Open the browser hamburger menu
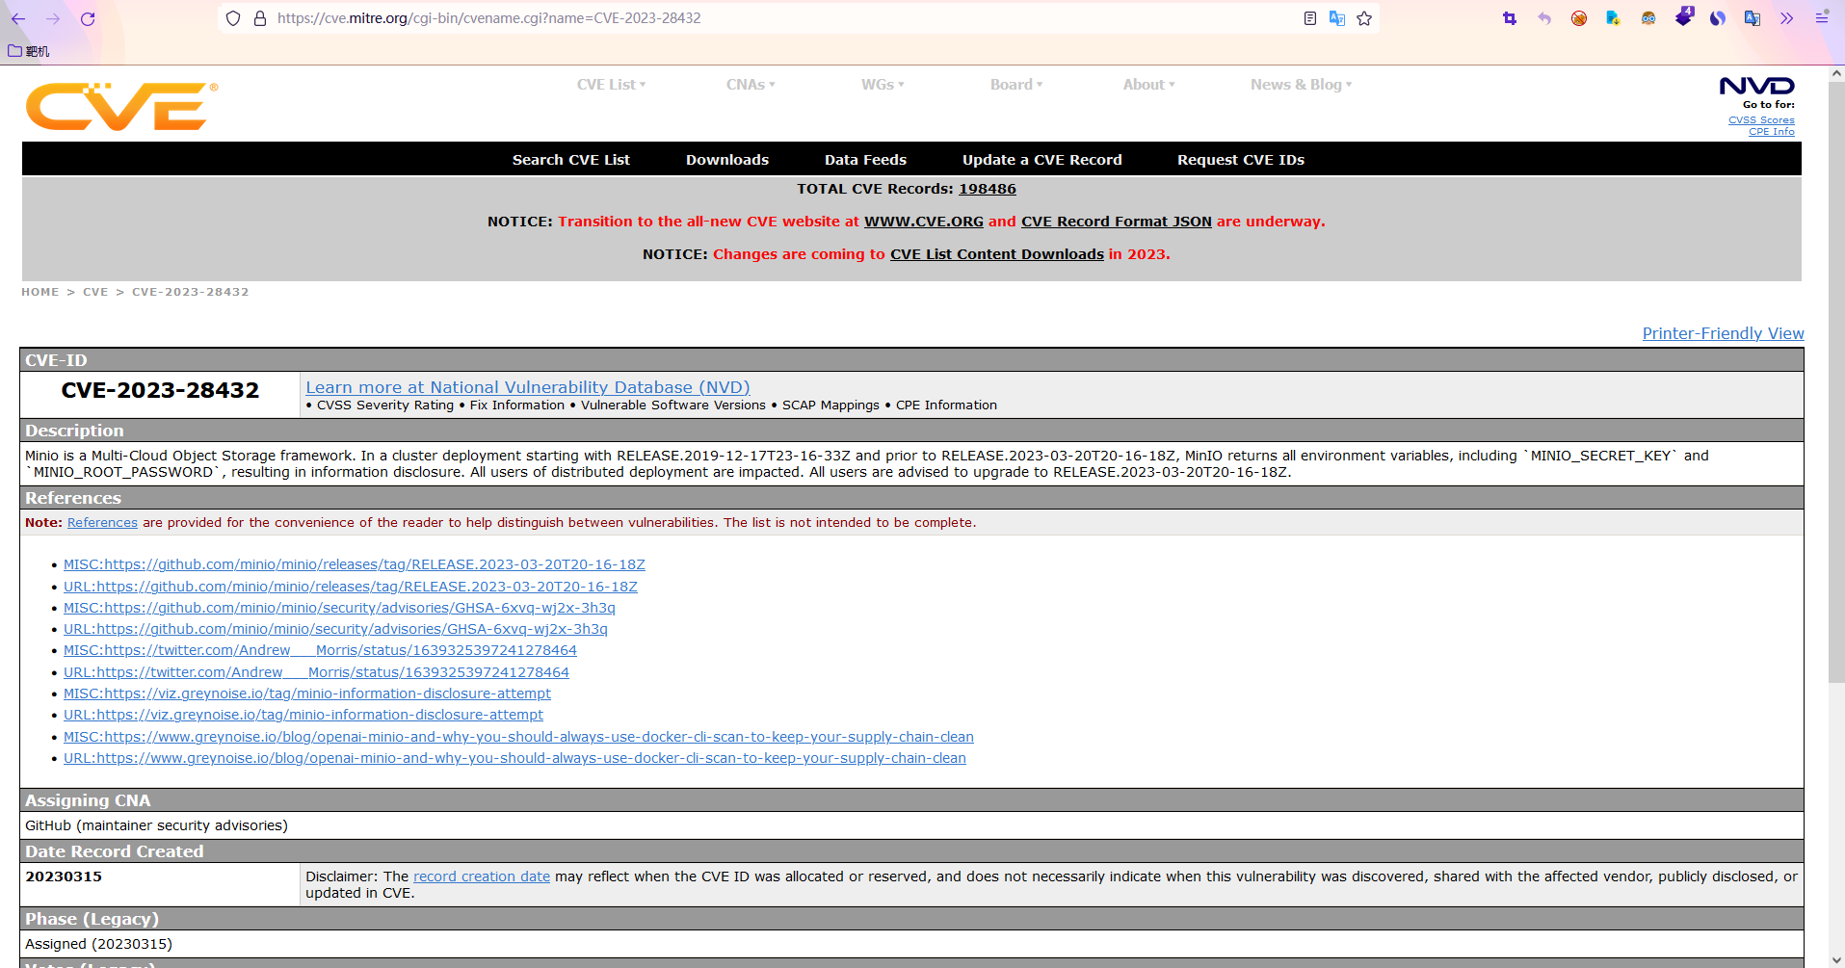1845x968 pixels. pos(1822,18)
